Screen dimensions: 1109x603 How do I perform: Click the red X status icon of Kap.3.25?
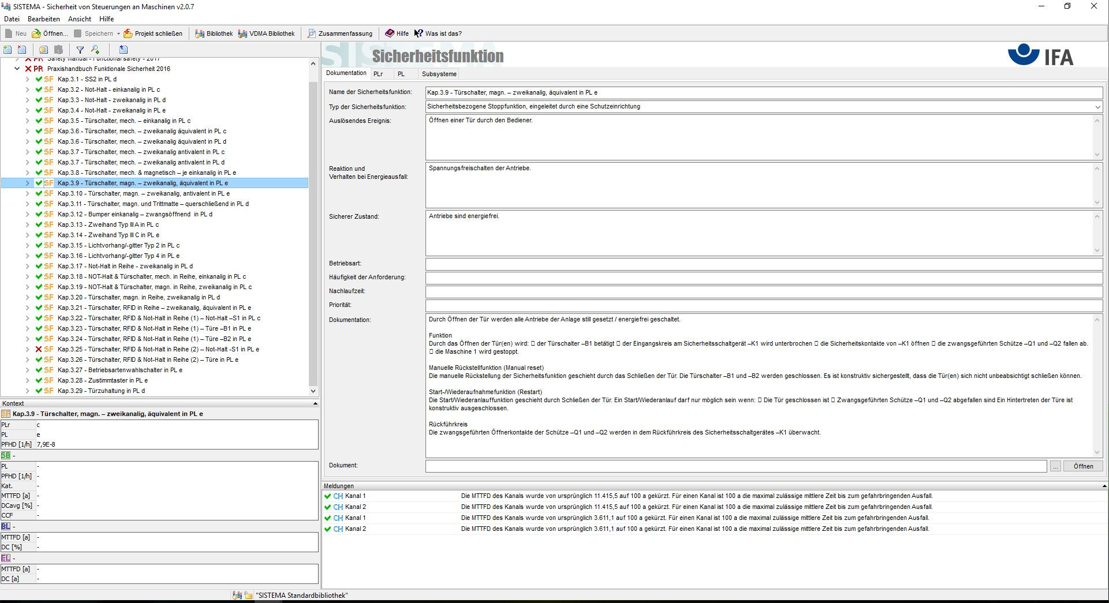click(39, 349)
